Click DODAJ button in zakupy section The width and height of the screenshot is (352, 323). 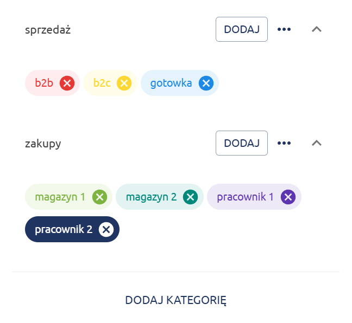pos(242,143)
